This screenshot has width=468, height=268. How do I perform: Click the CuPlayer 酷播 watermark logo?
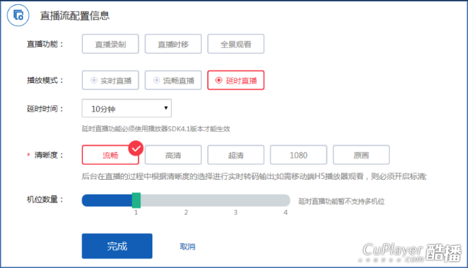(412, 251)
